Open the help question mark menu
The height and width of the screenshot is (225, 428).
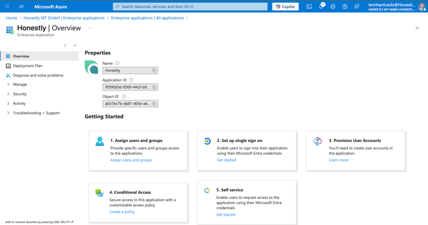(345, 7)
